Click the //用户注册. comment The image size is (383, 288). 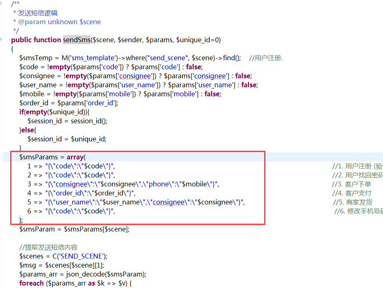[265, 58]
